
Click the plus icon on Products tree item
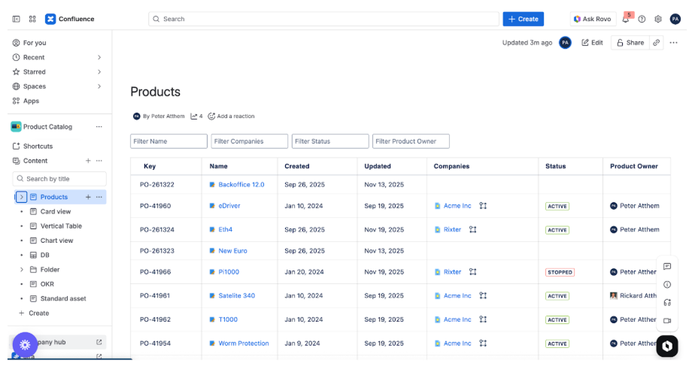pos(88,197)
